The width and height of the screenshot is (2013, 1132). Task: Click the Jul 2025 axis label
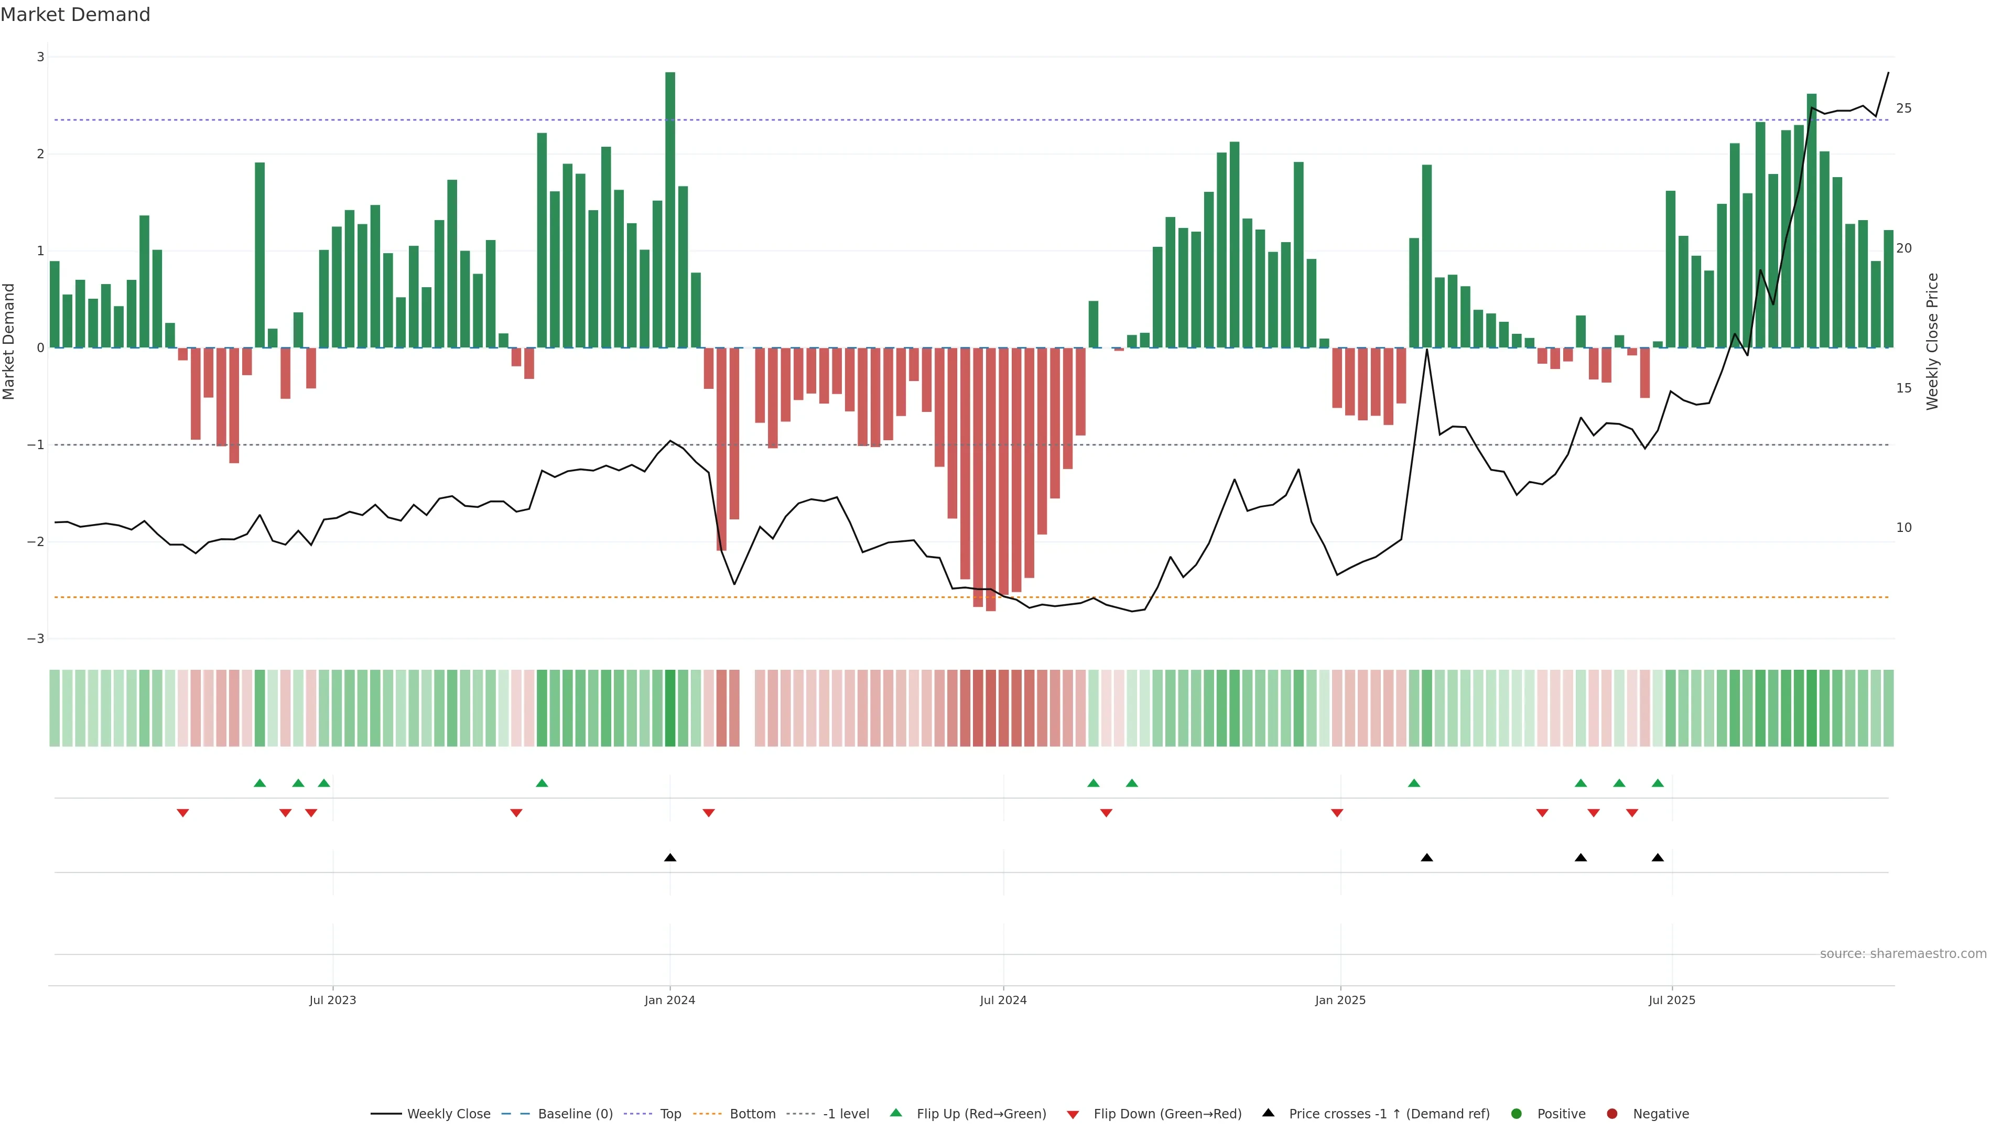[1672, 1000]
